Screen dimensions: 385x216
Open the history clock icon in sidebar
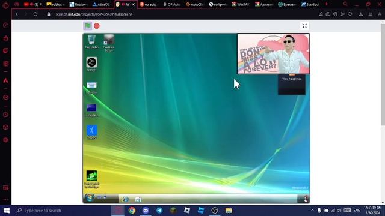5,115
